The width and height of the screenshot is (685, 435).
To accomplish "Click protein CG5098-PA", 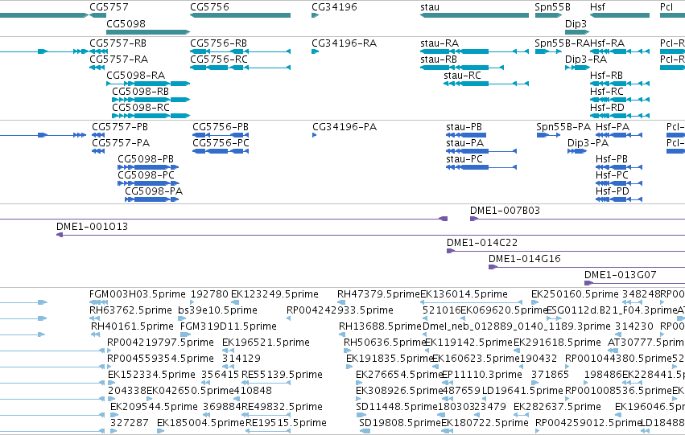I will (x=154, y=191).
